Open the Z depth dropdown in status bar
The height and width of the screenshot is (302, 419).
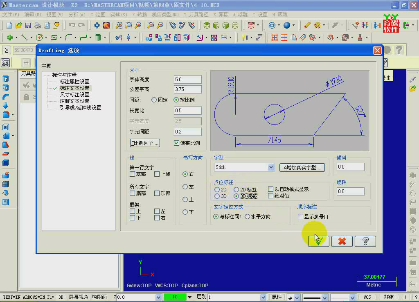click(158, 297)
